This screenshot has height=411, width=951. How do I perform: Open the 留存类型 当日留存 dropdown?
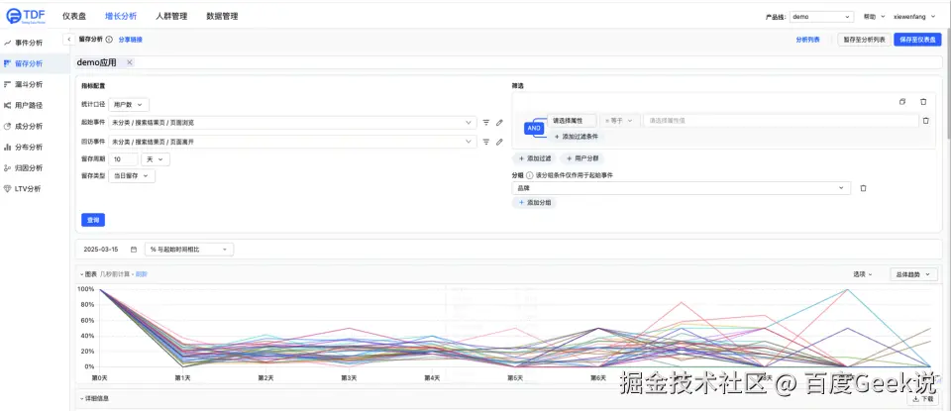(132, 176)
